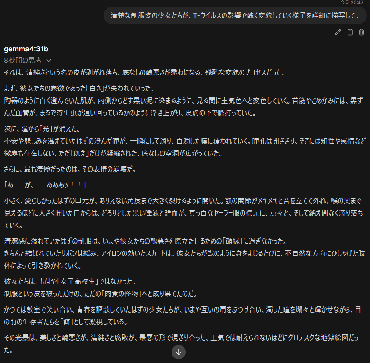Jump to bottom with the down-arrow button

[x=179, y=352]
